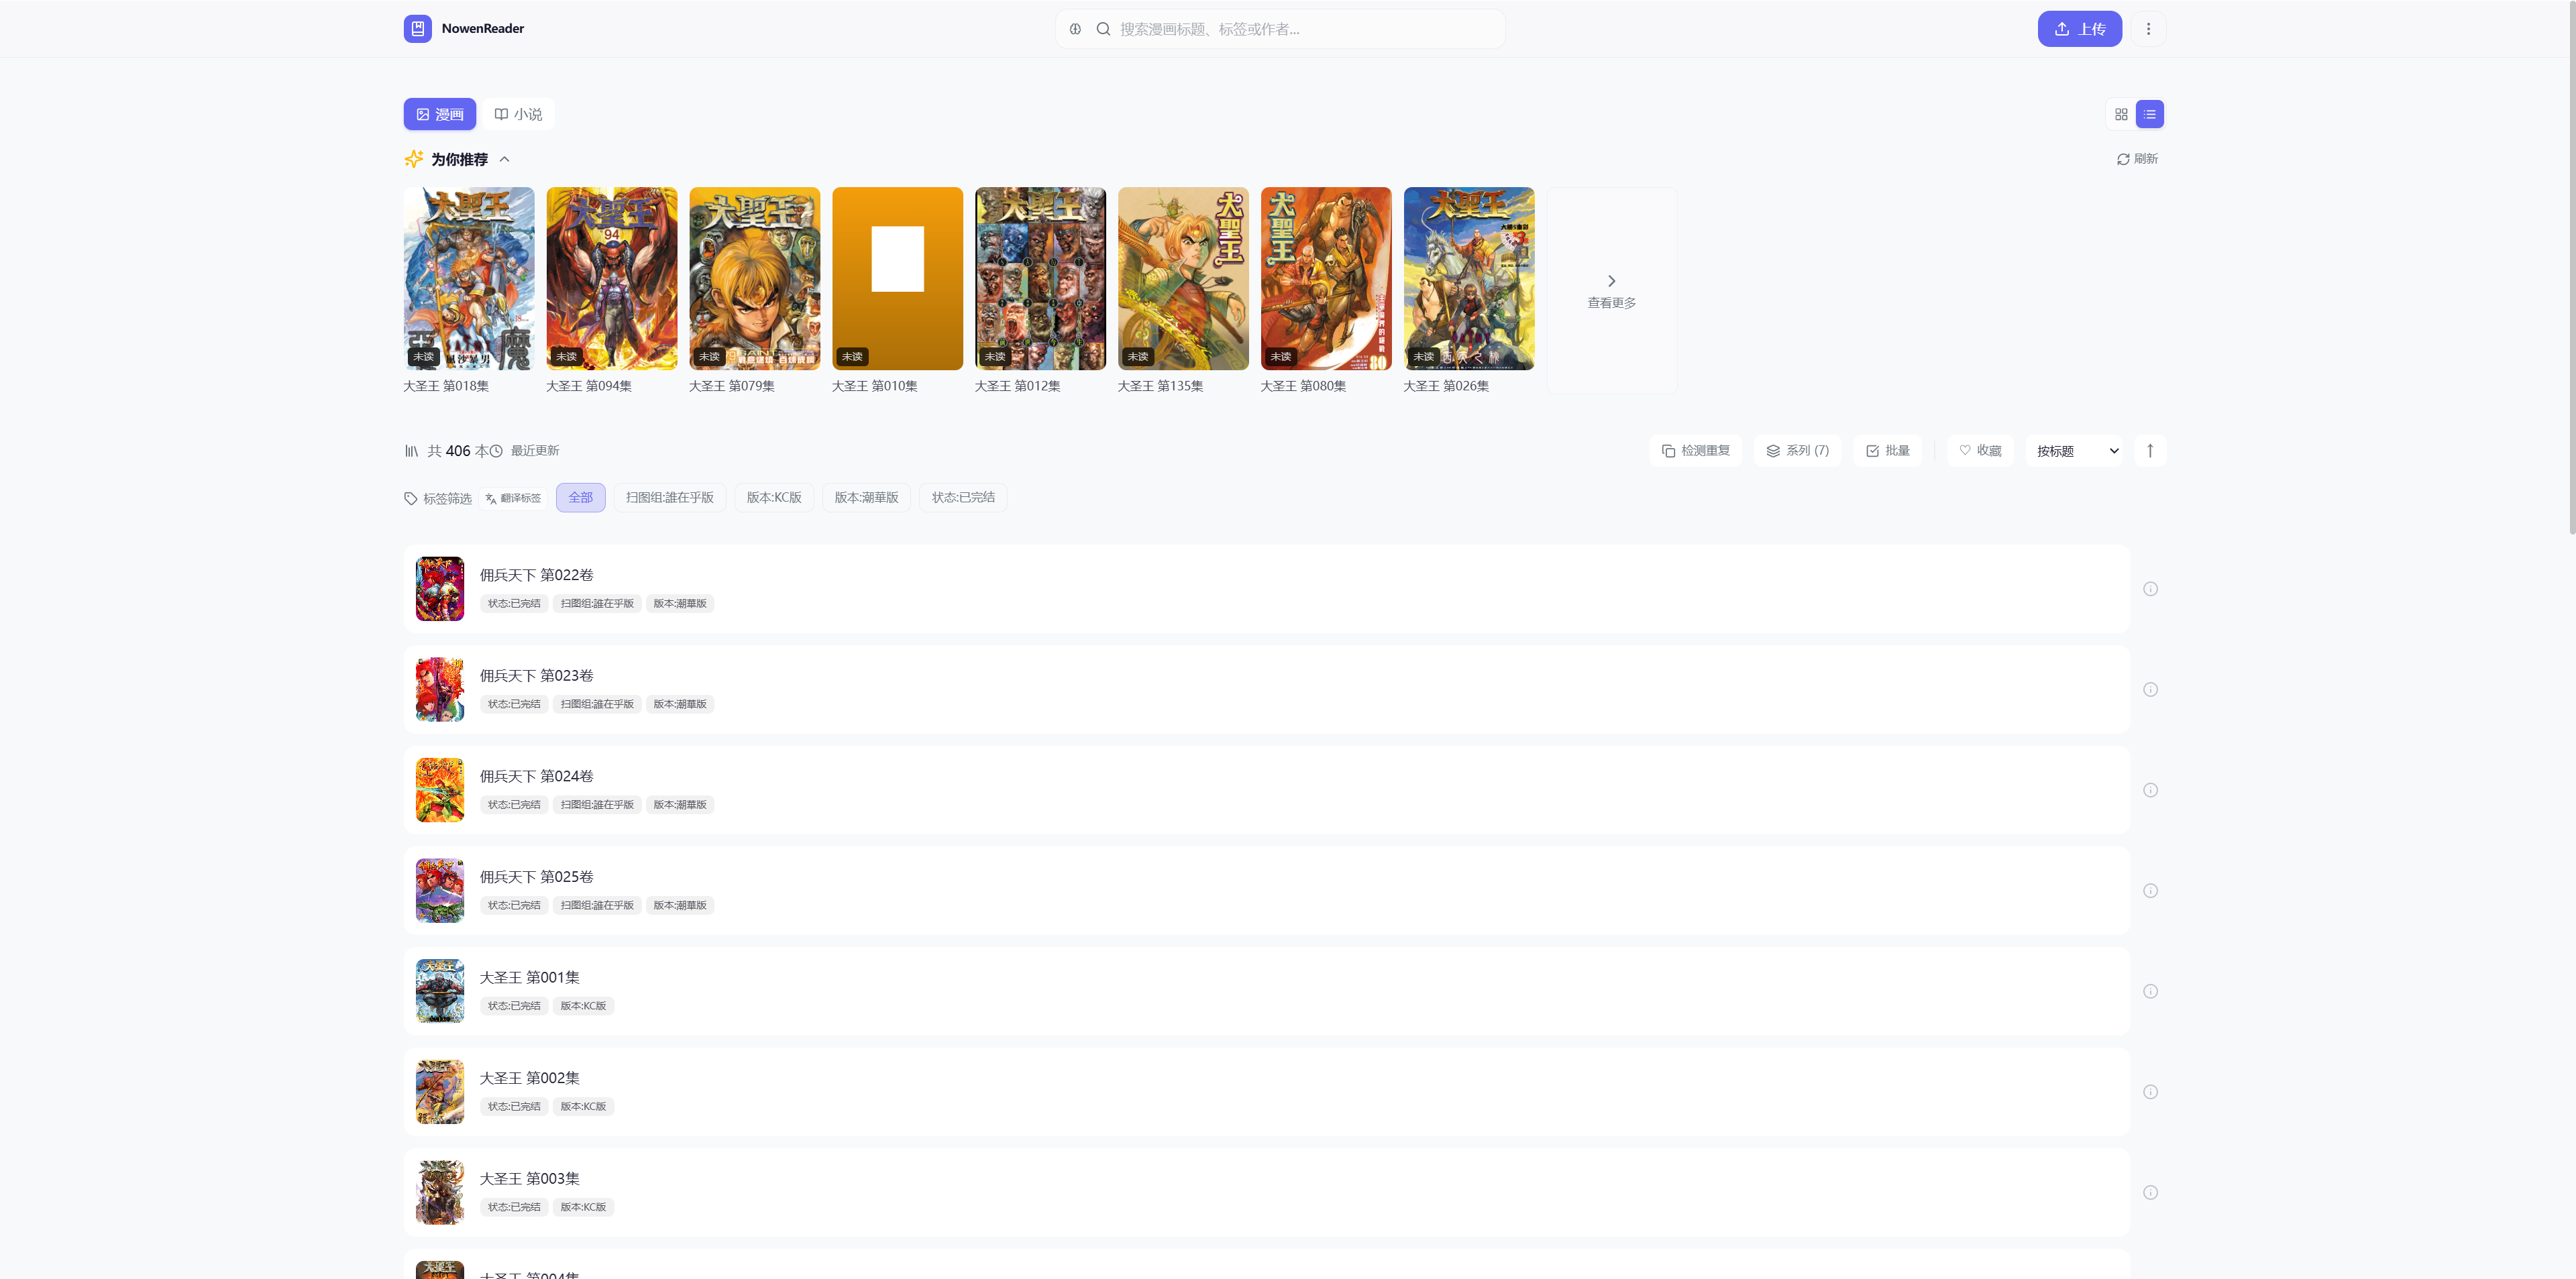This screenshot has width=2576, height=1279.
Task: Open recommended cover 大圣王 第080集
Action: [x=1326, y=279]
